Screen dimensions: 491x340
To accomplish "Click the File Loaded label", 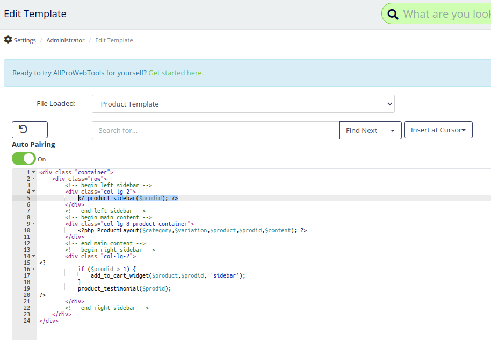I will click(x=56, y=103).
